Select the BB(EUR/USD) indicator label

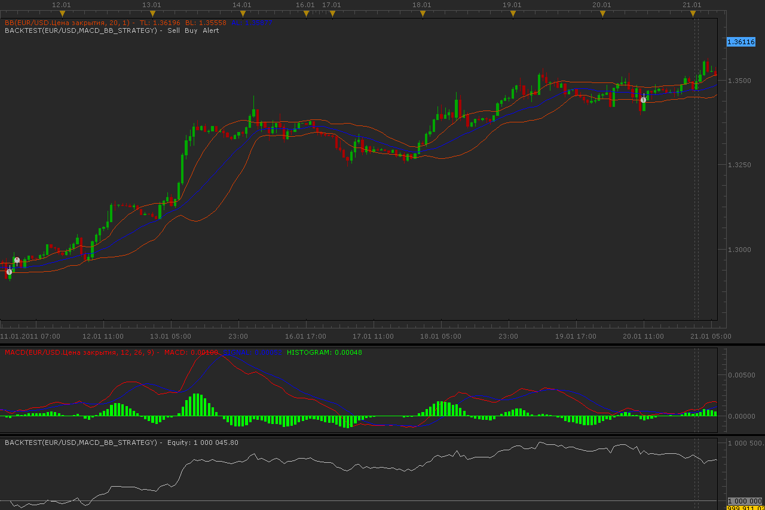click(x=69, y=23)
